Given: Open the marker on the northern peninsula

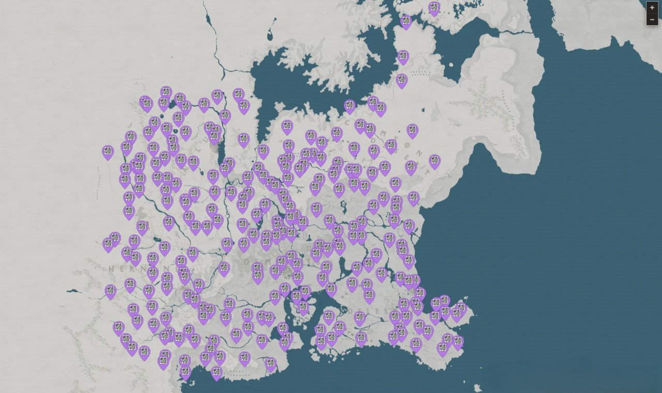Looking at the screenshot, I should click(x=403, y=56).
